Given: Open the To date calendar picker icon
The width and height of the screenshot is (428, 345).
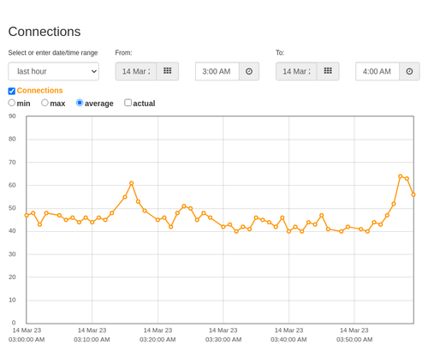Looking at the screenshot, I should [x=328, y=71].
